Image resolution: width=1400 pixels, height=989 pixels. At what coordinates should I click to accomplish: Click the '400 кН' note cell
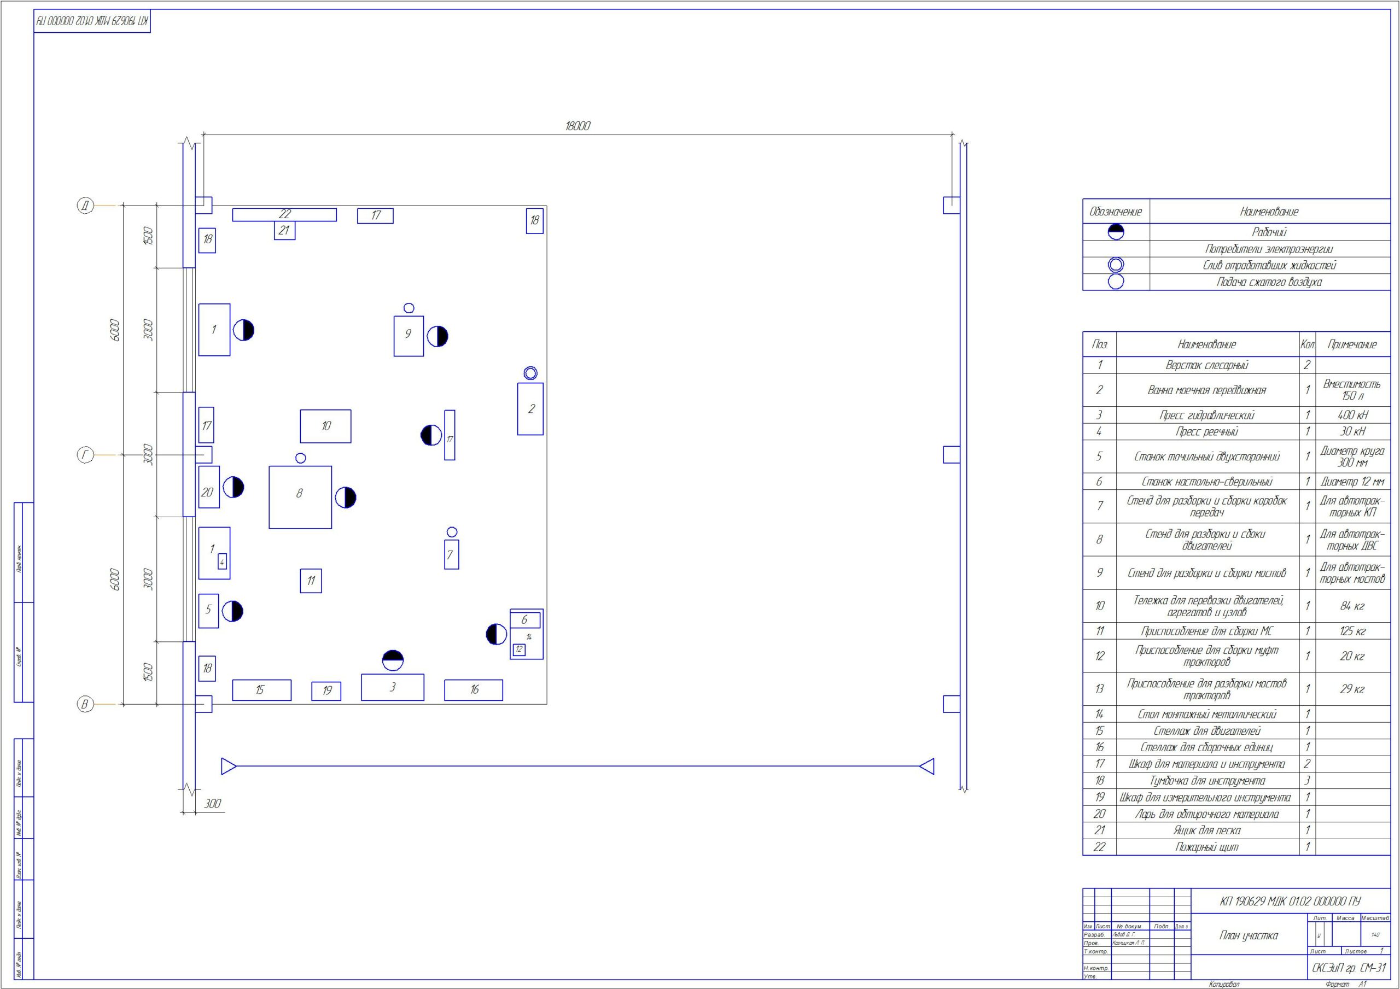point(1352,416)
